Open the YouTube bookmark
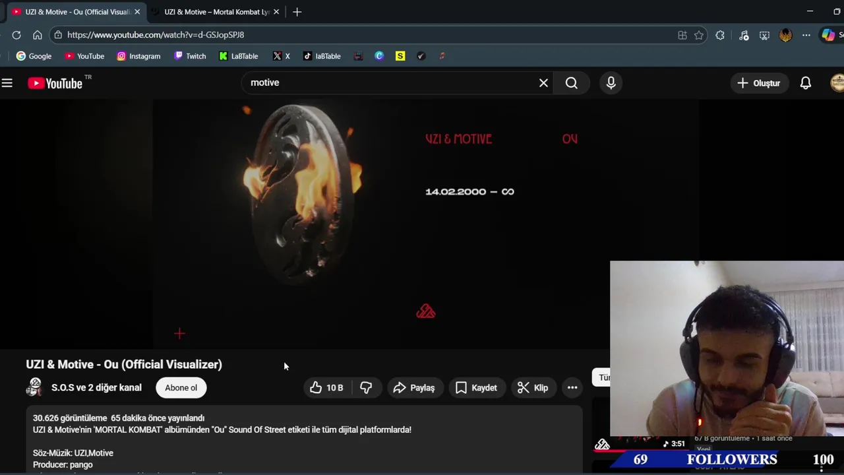Screen dimensions: 844x475 84,56
